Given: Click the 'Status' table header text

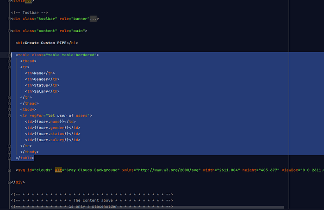Looking at the screenshot, I should [41, 85].
